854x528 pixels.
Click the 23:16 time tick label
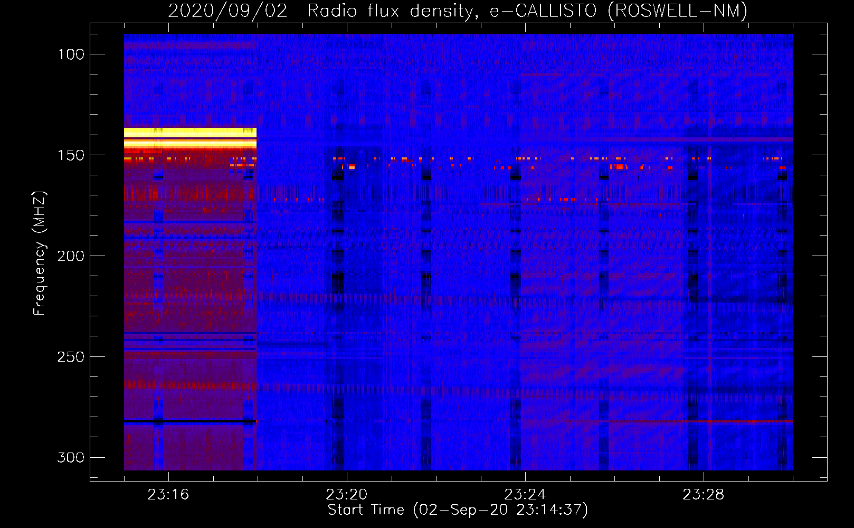tap(168, 494)
